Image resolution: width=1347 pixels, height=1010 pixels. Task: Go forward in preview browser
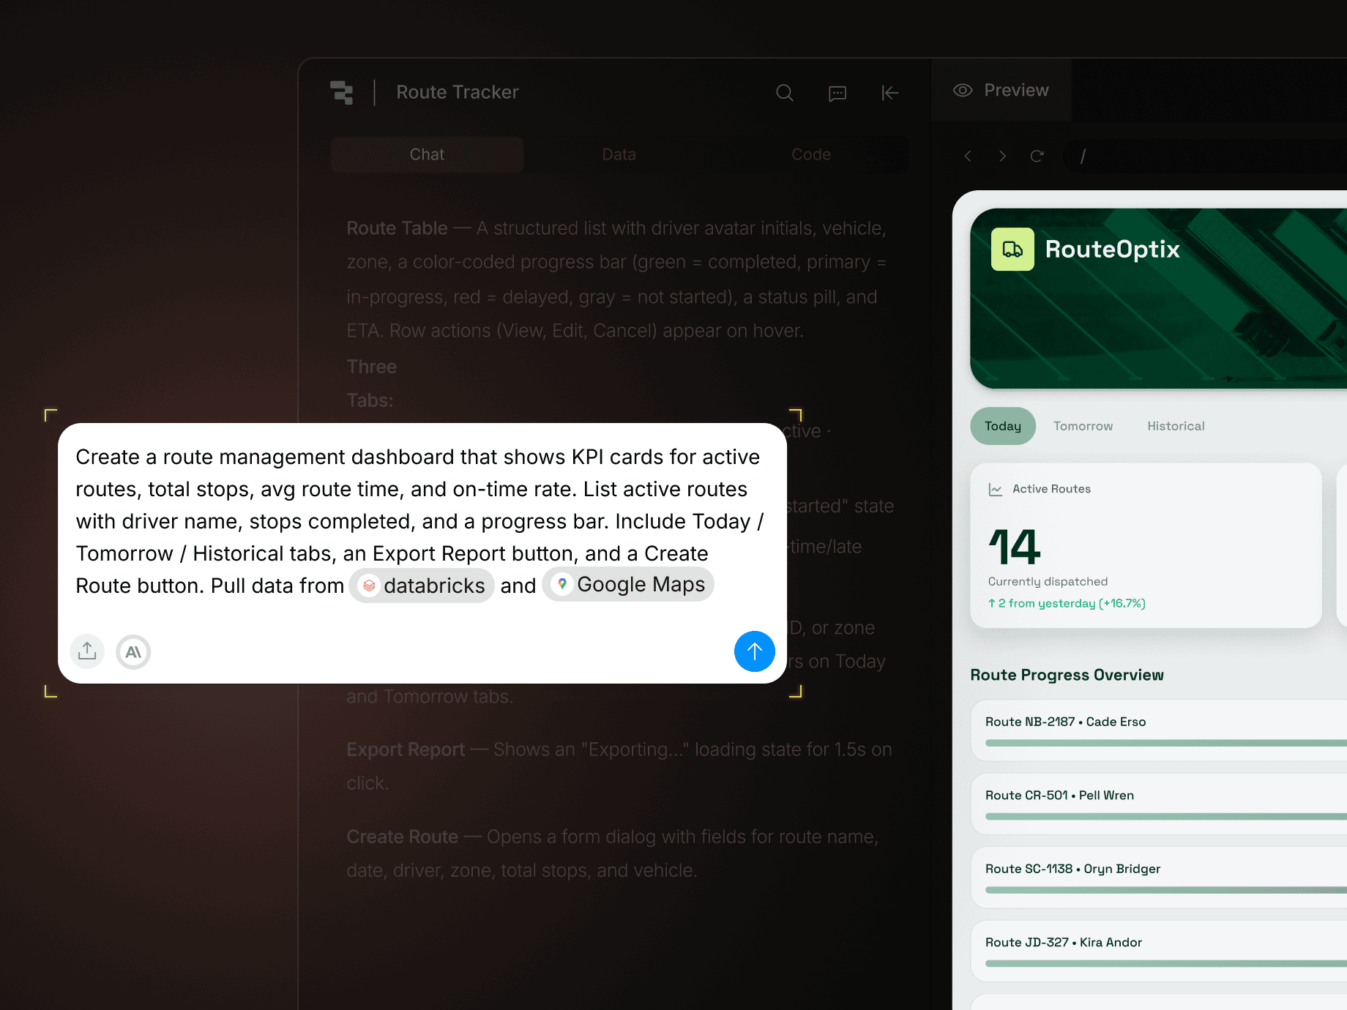1002,156
